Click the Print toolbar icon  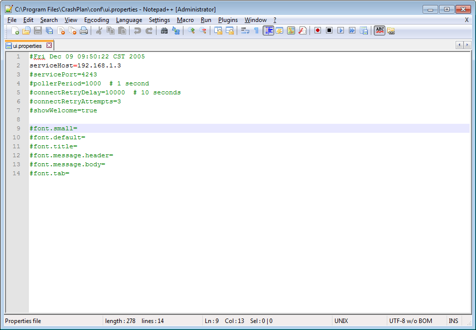point(84,31)
